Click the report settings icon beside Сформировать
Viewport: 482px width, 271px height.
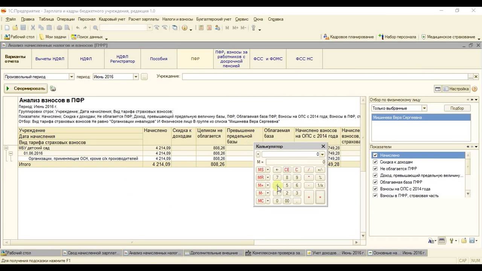53,89
